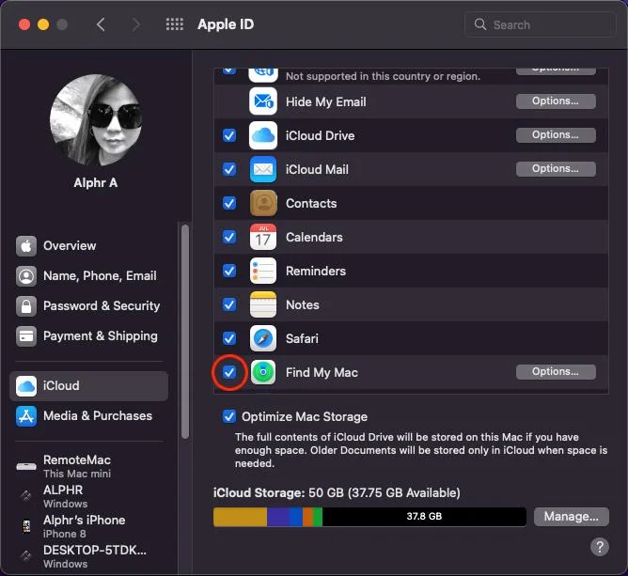
Task: Open Media & Purchases section
Action: 89,416
